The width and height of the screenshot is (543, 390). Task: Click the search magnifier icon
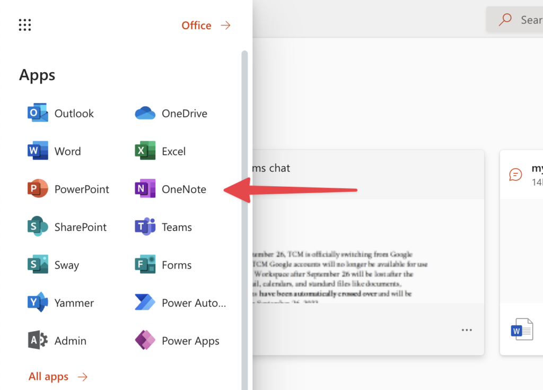pos(505,20)
